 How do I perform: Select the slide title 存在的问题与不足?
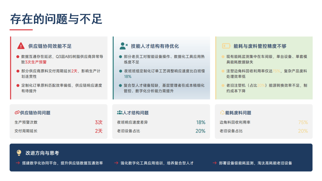[56, 19]
